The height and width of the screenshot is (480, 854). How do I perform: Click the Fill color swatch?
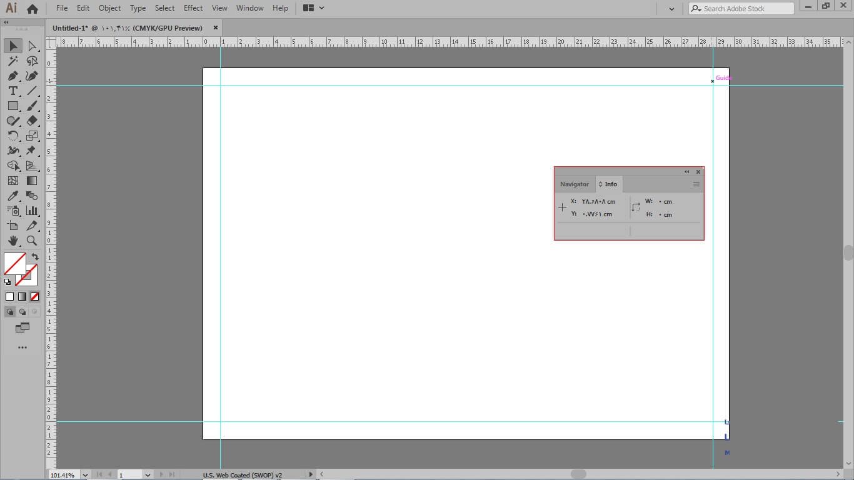(14, 263)
